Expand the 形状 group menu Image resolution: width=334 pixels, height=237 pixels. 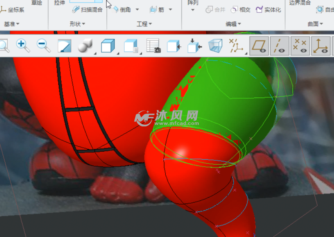pos(77,24)
